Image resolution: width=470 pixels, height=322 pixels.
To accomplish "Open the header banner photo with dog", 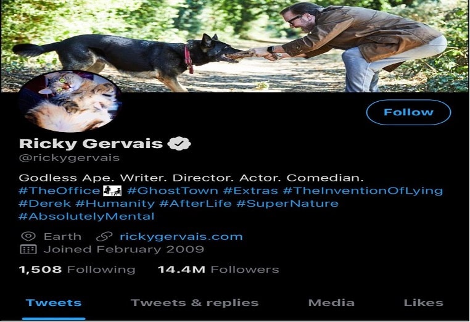I will click(235, 46).
